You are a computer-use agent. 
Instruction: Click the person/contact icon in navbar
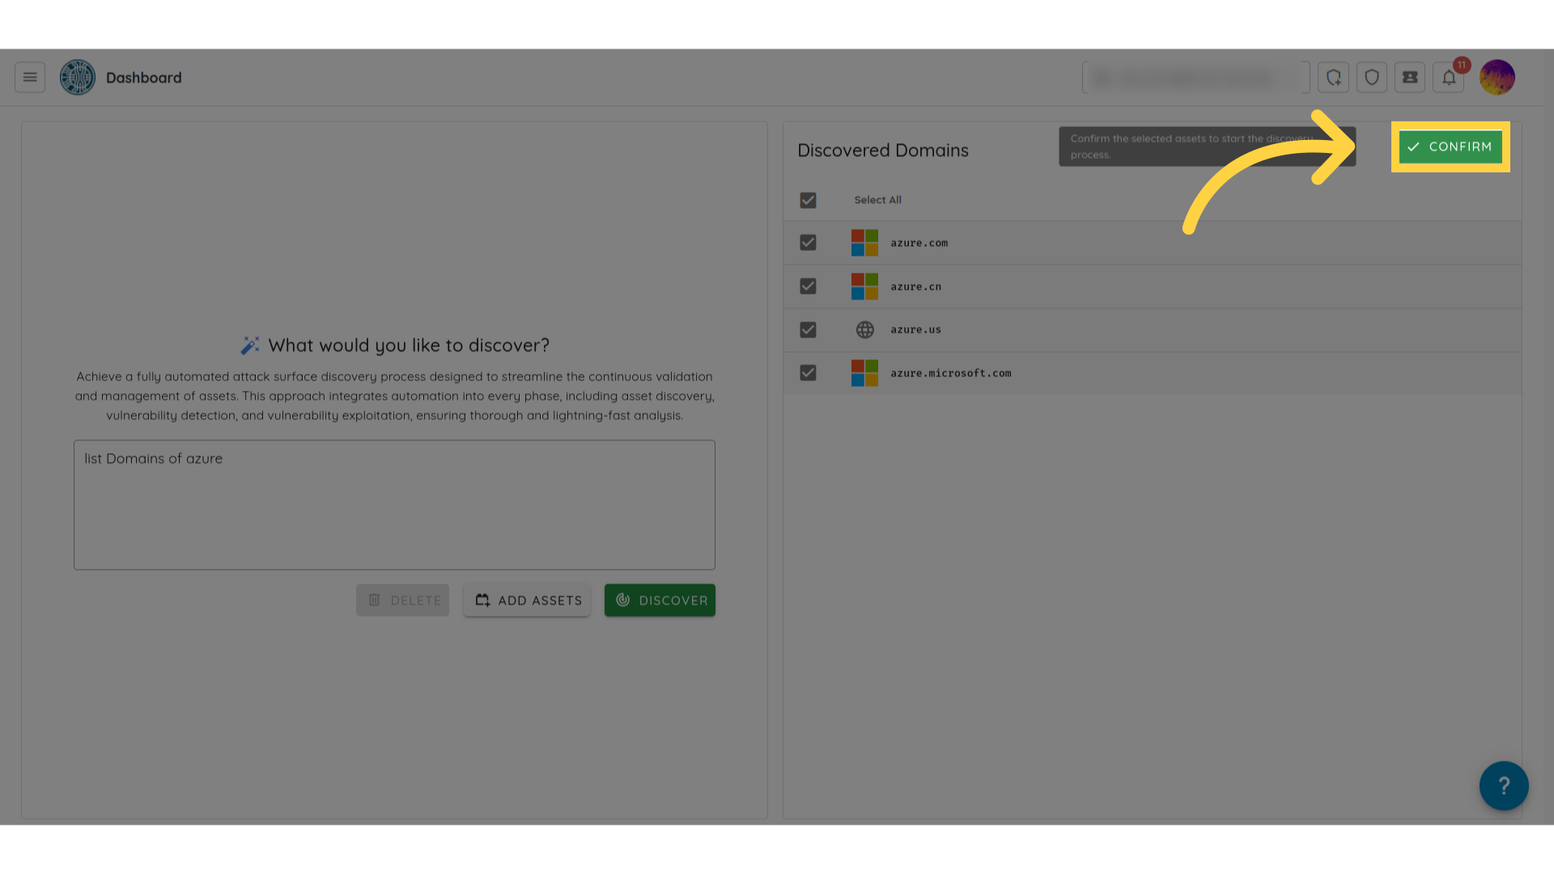tap(1410, 77)
